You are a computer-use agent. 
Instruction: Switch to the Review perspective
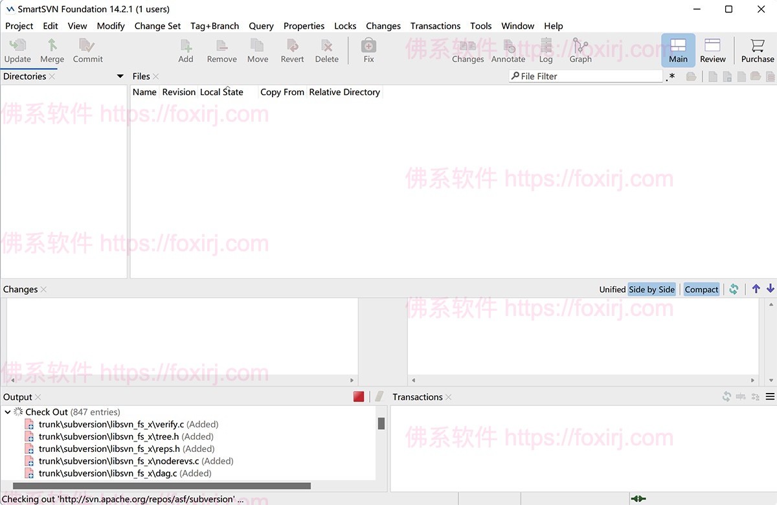tap(712, 50)
